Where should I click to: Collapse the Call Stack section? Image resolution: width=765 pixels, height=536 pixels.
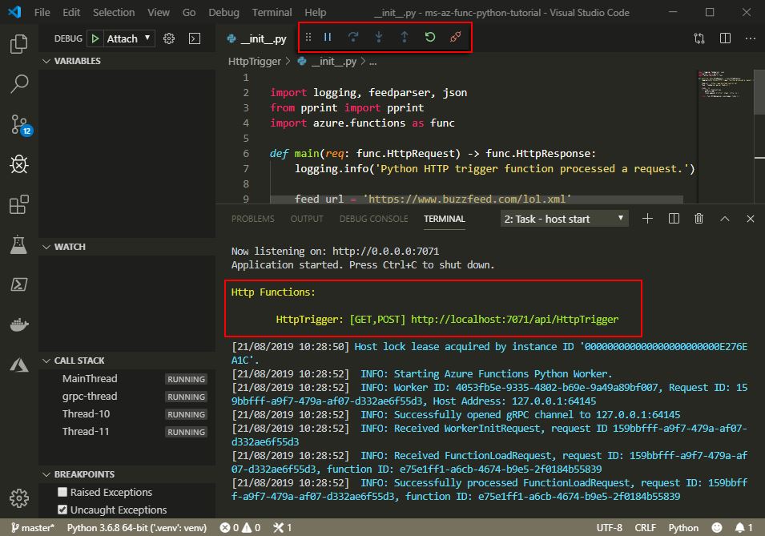[x=79, y=361]
